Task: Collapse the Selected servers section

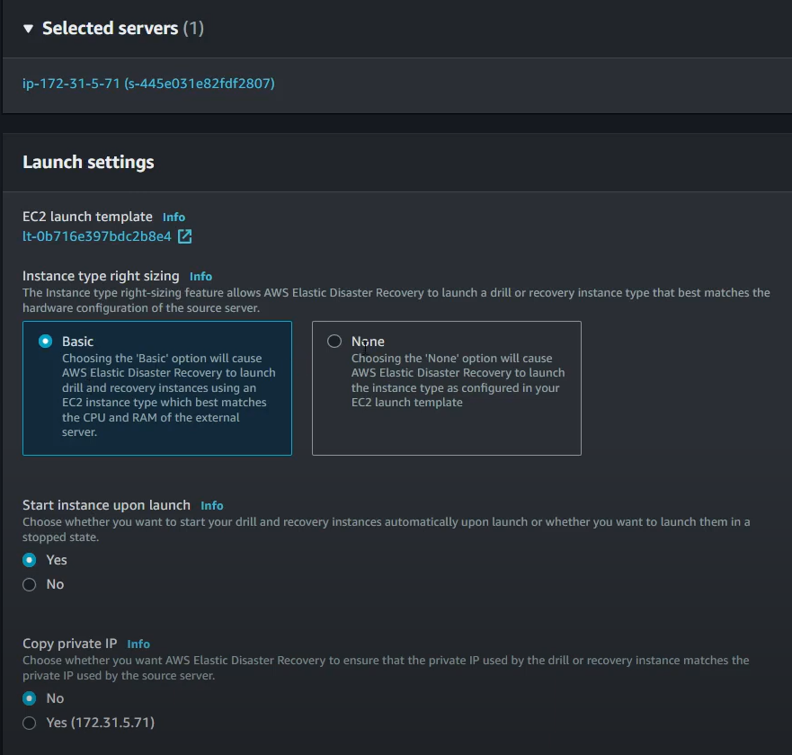Action: click(28, 29)
